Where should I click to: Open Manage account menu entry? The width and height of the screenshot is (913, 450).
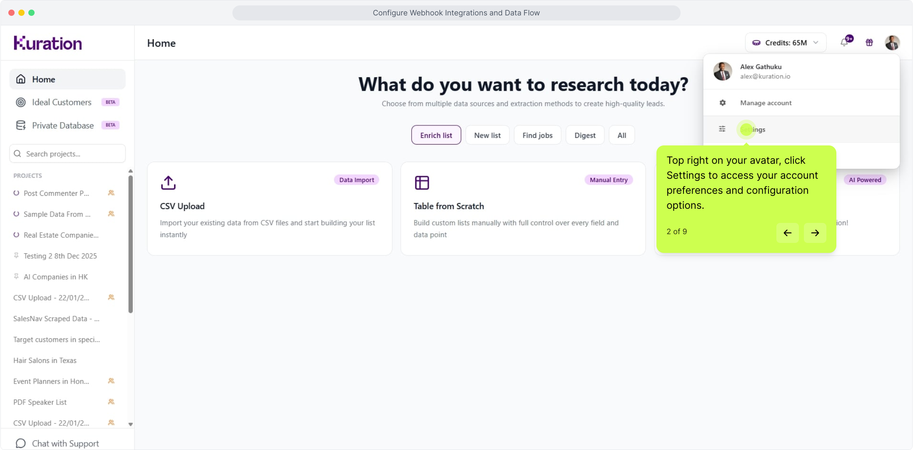point(801,102)
